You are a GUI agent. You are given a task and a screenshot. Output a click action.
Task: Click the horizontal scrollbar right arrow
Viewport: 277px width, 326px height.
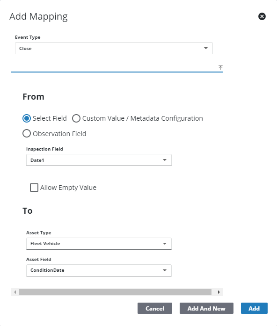[x=219, y=292]
